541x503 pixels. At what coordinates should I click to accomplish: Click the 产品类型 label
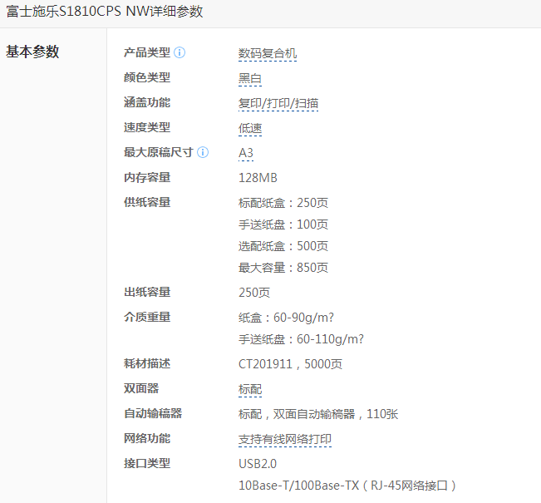(x=147, y=52)
